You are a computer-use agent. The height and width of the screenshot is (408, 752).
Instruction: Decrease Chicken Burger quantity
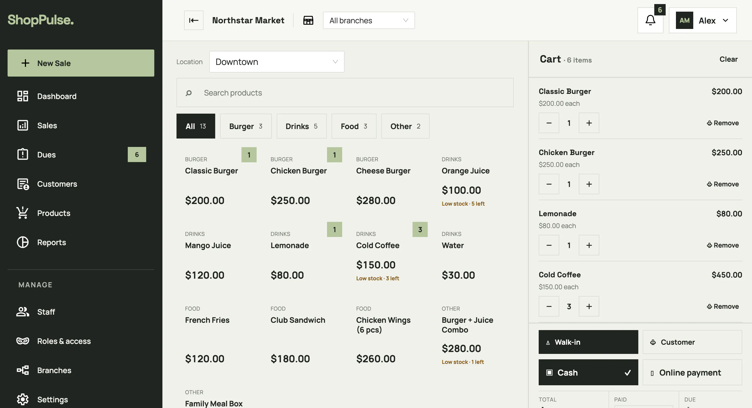pyautogui.click(x=548, y=184)
